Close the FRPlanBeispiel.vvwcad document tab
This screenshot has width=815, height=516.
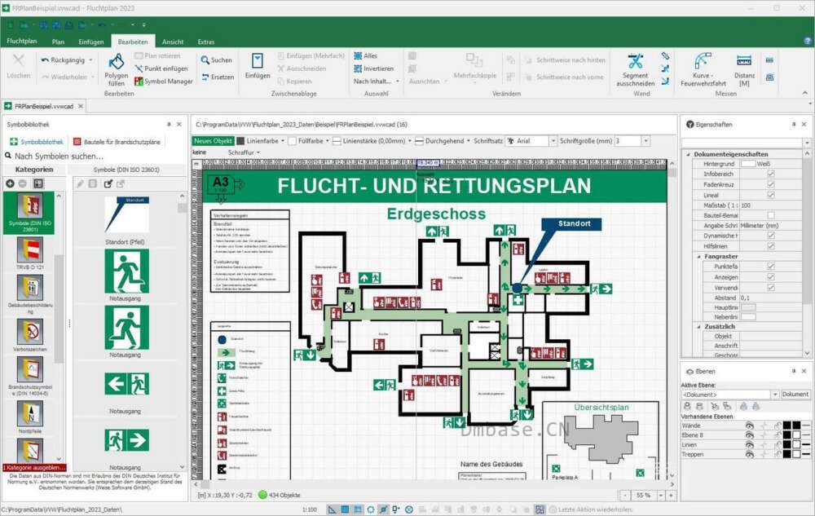pyautogui.click(x=81, y=106)
